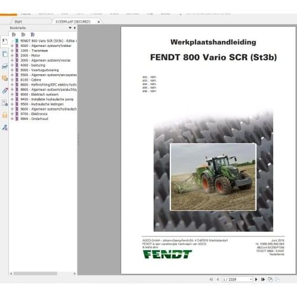The image size is (297, 297).
Task: Click the tractor photo on the PDF page
Action: point(213,177)
